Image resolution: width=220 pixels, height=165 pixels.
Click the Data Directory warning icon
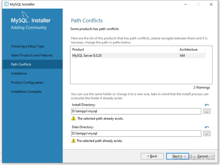point(73,141)
